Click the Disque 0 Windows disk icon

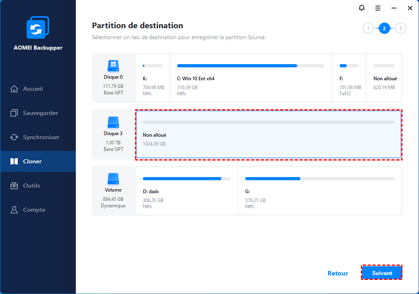(x=113, y=66)
